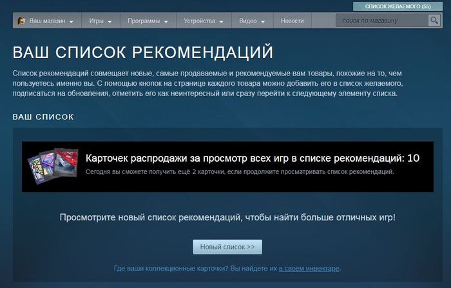Open the в своем инвентаре link
Viewport: 451px width, 288px height.
click(309, 268)
